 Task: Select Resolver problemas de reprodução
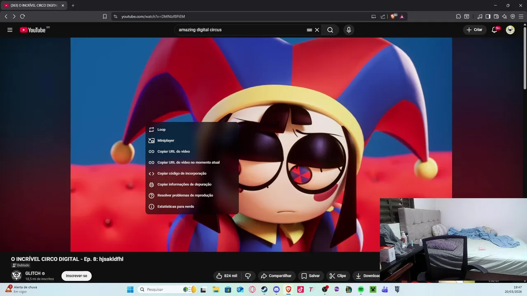tap(192, 195)
